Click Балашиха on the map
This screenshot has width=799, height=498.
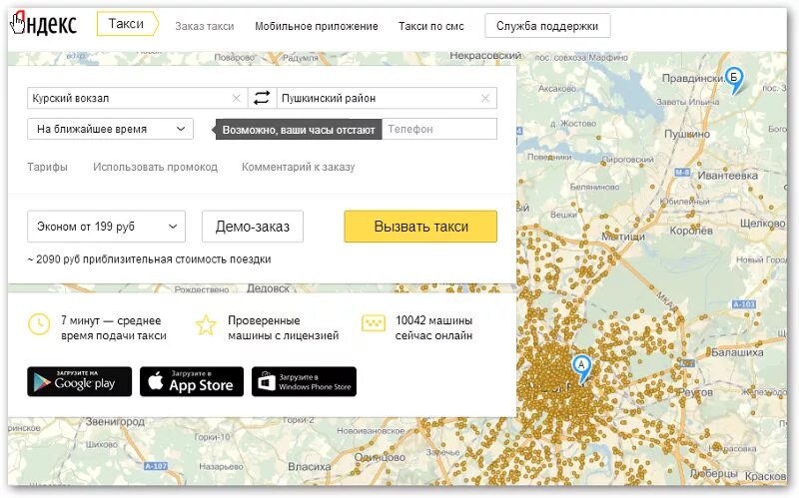(737, 352)
